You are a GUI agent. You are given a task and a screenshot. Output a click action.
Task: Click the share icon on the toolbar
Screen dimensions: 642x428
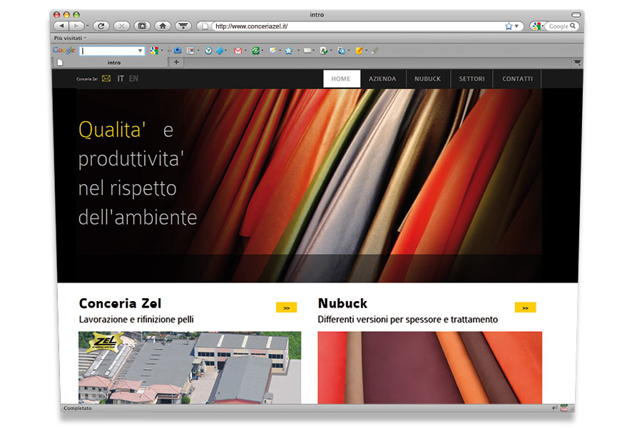pyautogui.click(x=272, y=51)
